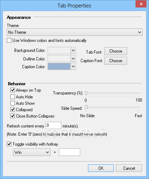This screenshot has height=179, width=149.
Task: Uncheck Always on Top
Action: click(12, 90)
